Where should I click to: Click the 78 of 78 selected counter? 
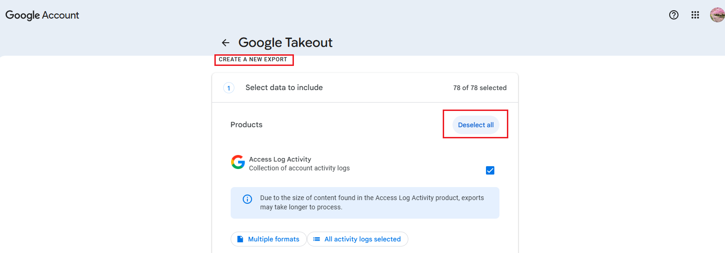[x=479, y=88]
